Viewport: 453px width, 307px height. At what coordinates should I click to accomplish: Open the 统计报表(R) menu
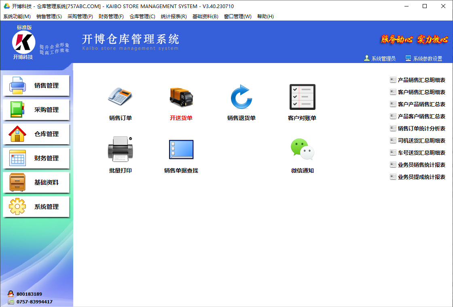[x=174, y=17]
